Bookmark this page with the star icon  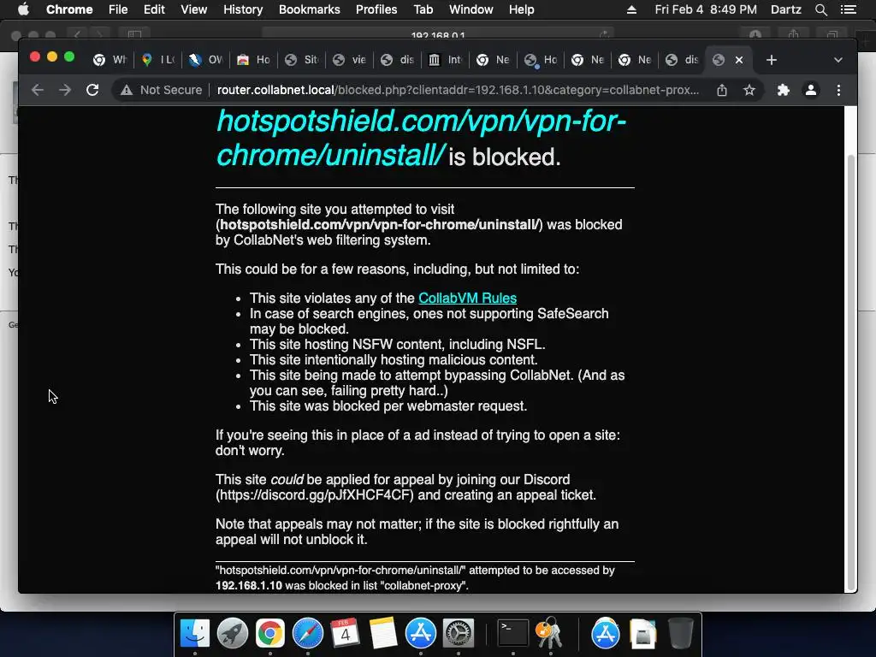749,90
